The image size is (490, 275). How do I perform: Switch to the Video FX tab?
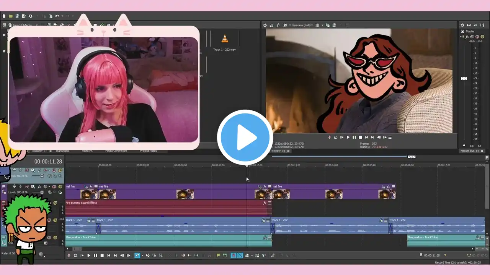point(87,151)
